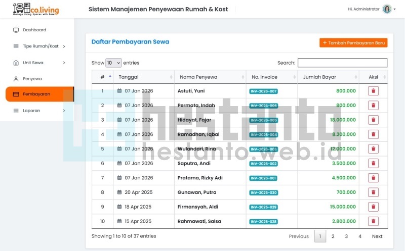Screen dimensions: 405x251
Task: Expand the Tipe Rumah/Kost submenu
Action: tap(64, 46)
